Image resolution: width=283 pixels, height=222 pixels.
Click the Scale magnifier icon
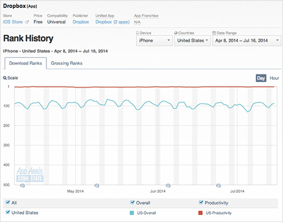(x=5, y=78)
